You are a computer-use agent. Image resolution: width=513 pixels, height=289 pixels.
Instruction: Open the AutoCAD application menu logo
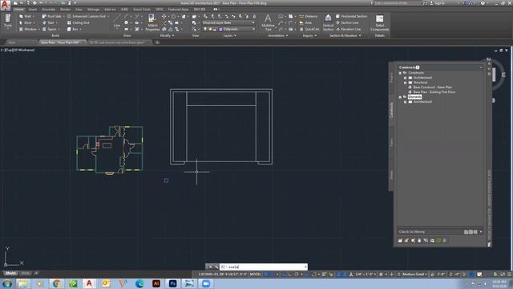point(6,6)
